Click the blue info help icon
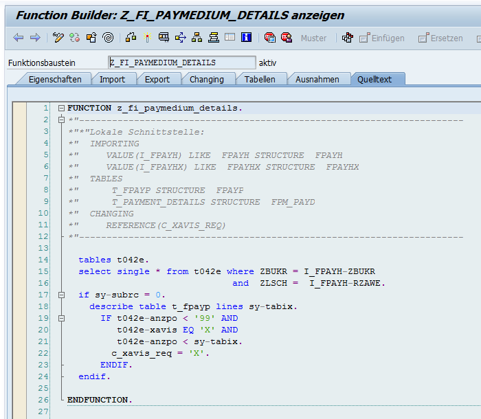The image size is (481, 419). click(246, 38)
